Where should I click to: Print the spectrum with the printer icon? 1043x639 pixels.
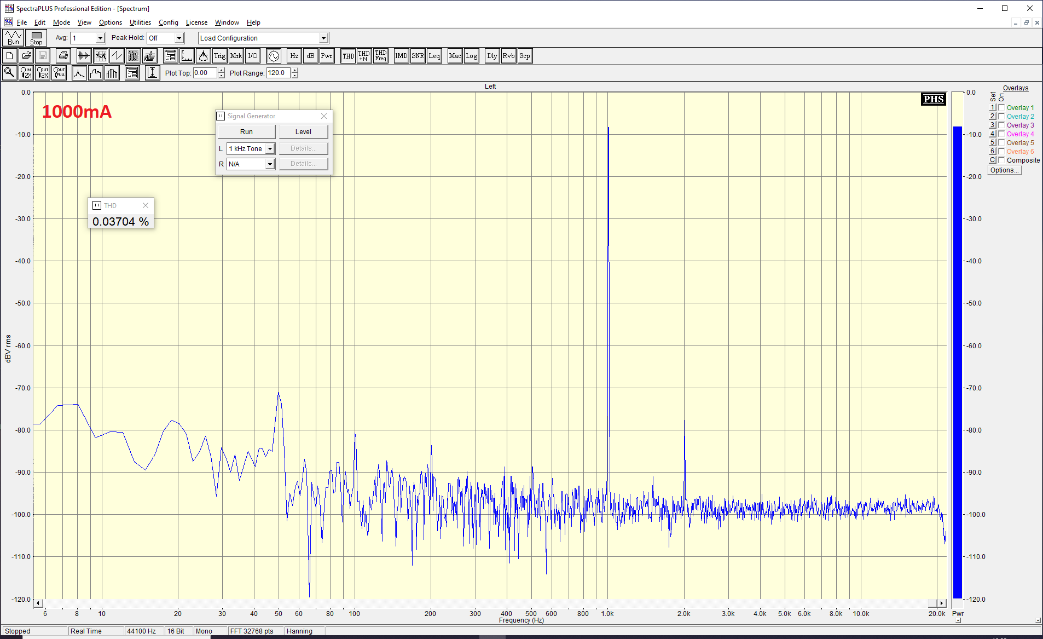pyautogui.click(x=63, y=56)
